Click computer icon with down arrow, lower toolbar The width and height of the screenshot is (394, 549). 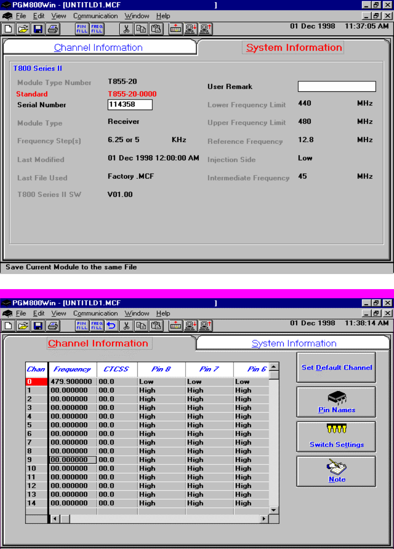pyautogui.click(x=191, y=325)
